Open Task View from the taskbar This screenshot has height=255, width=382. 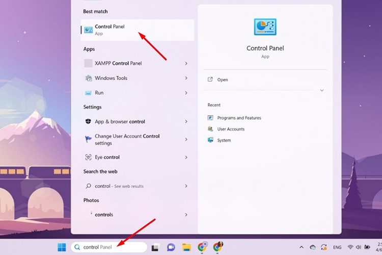(155, 247)
